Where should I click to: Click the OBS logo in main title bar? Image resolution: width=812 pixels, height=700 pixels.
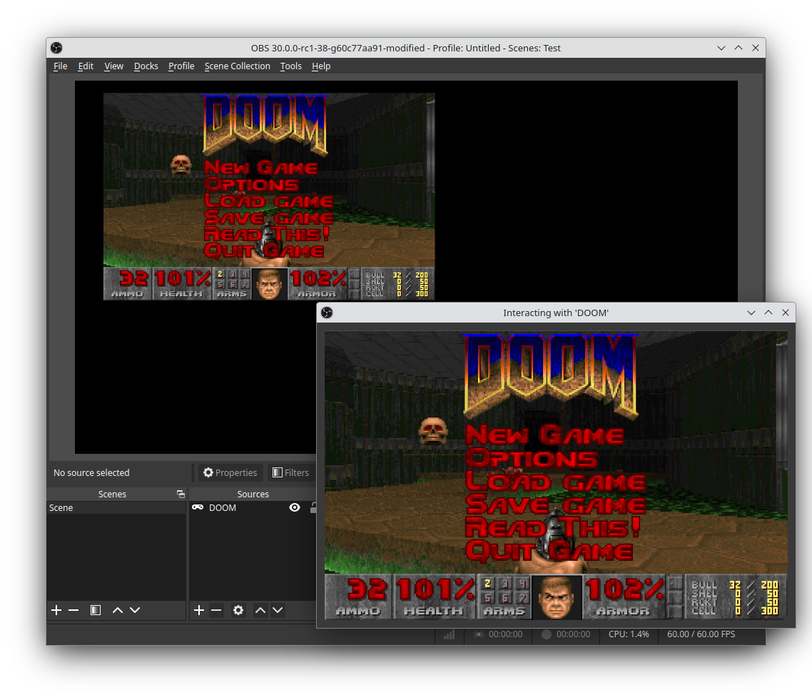[56, 48]
